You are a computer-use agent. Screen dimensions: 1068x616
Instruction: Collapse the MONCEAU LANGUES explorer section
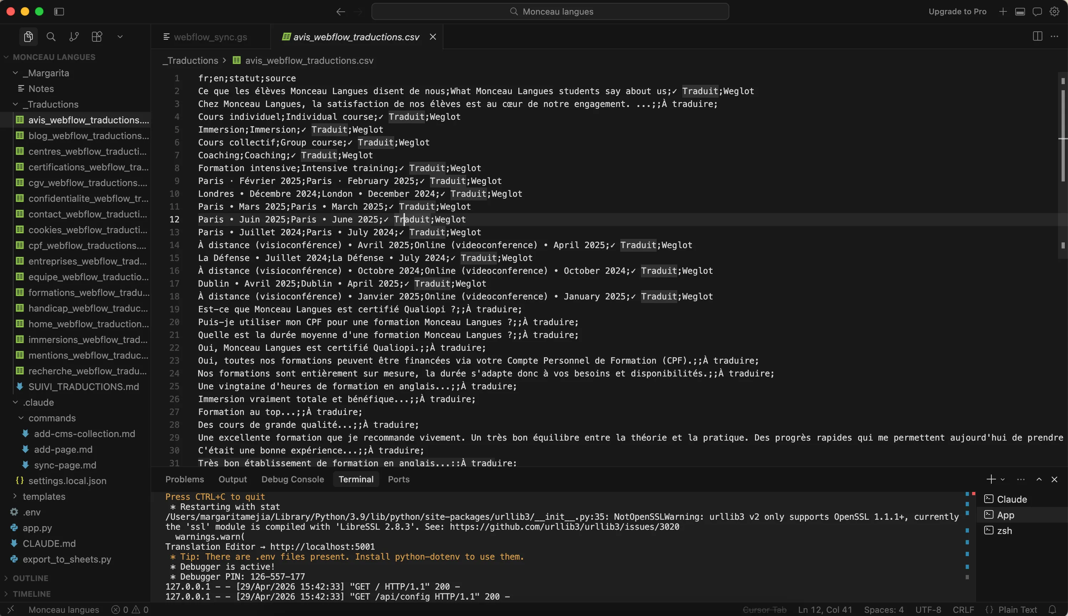click(x=54, y=57)
